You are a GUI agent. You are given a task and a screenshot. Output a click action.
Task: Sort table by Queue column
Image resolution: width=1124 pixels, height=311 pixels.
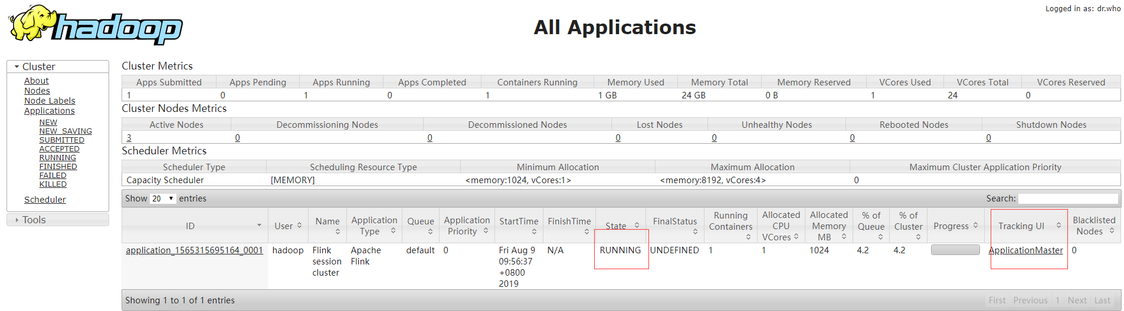click(x=421, y=226)
